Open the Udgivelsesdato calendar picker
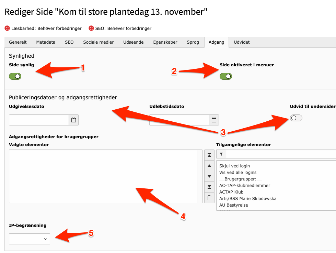This screenshot has height=253, width=336. [73, 120]
